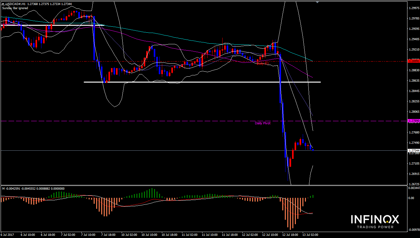Viewport: 420px width, 238px height.
Task: Click the 1.28255 price axis label
Action: coord(414,101)
